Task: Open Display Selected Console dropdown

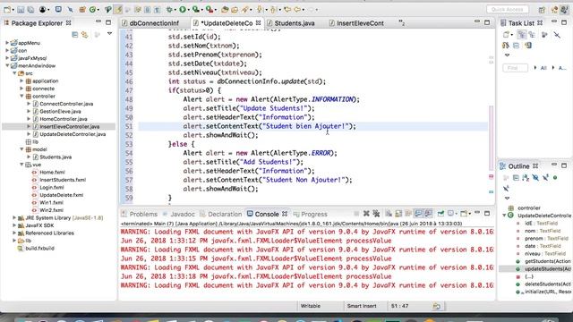Action: click(x=452, y=214)
